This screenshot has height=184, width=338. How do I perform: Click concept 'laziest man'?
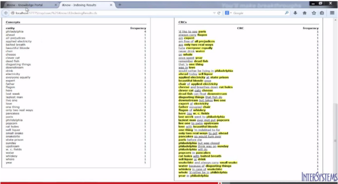(x=14, y=97)
